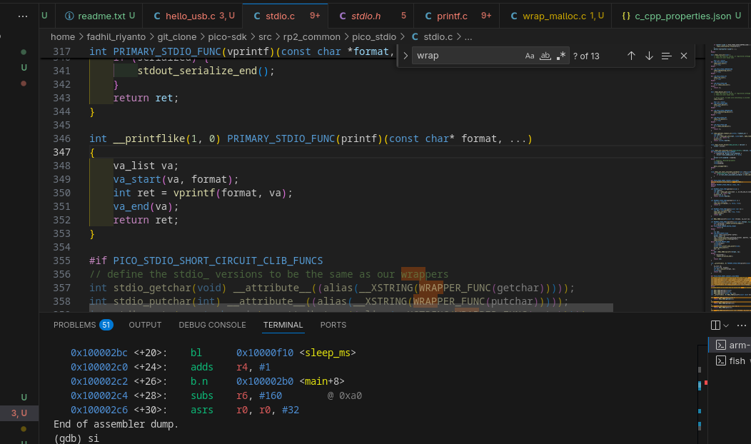
Task: Open terminal panel more actions ellipsis
Action: tap(743, 325)
